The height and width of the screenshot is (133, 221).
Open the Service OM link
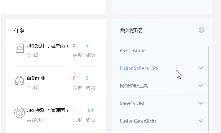click(x=132, y=103)
